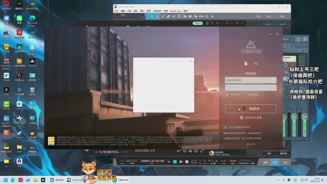Open KOOK desktop icon

[6, 106]
